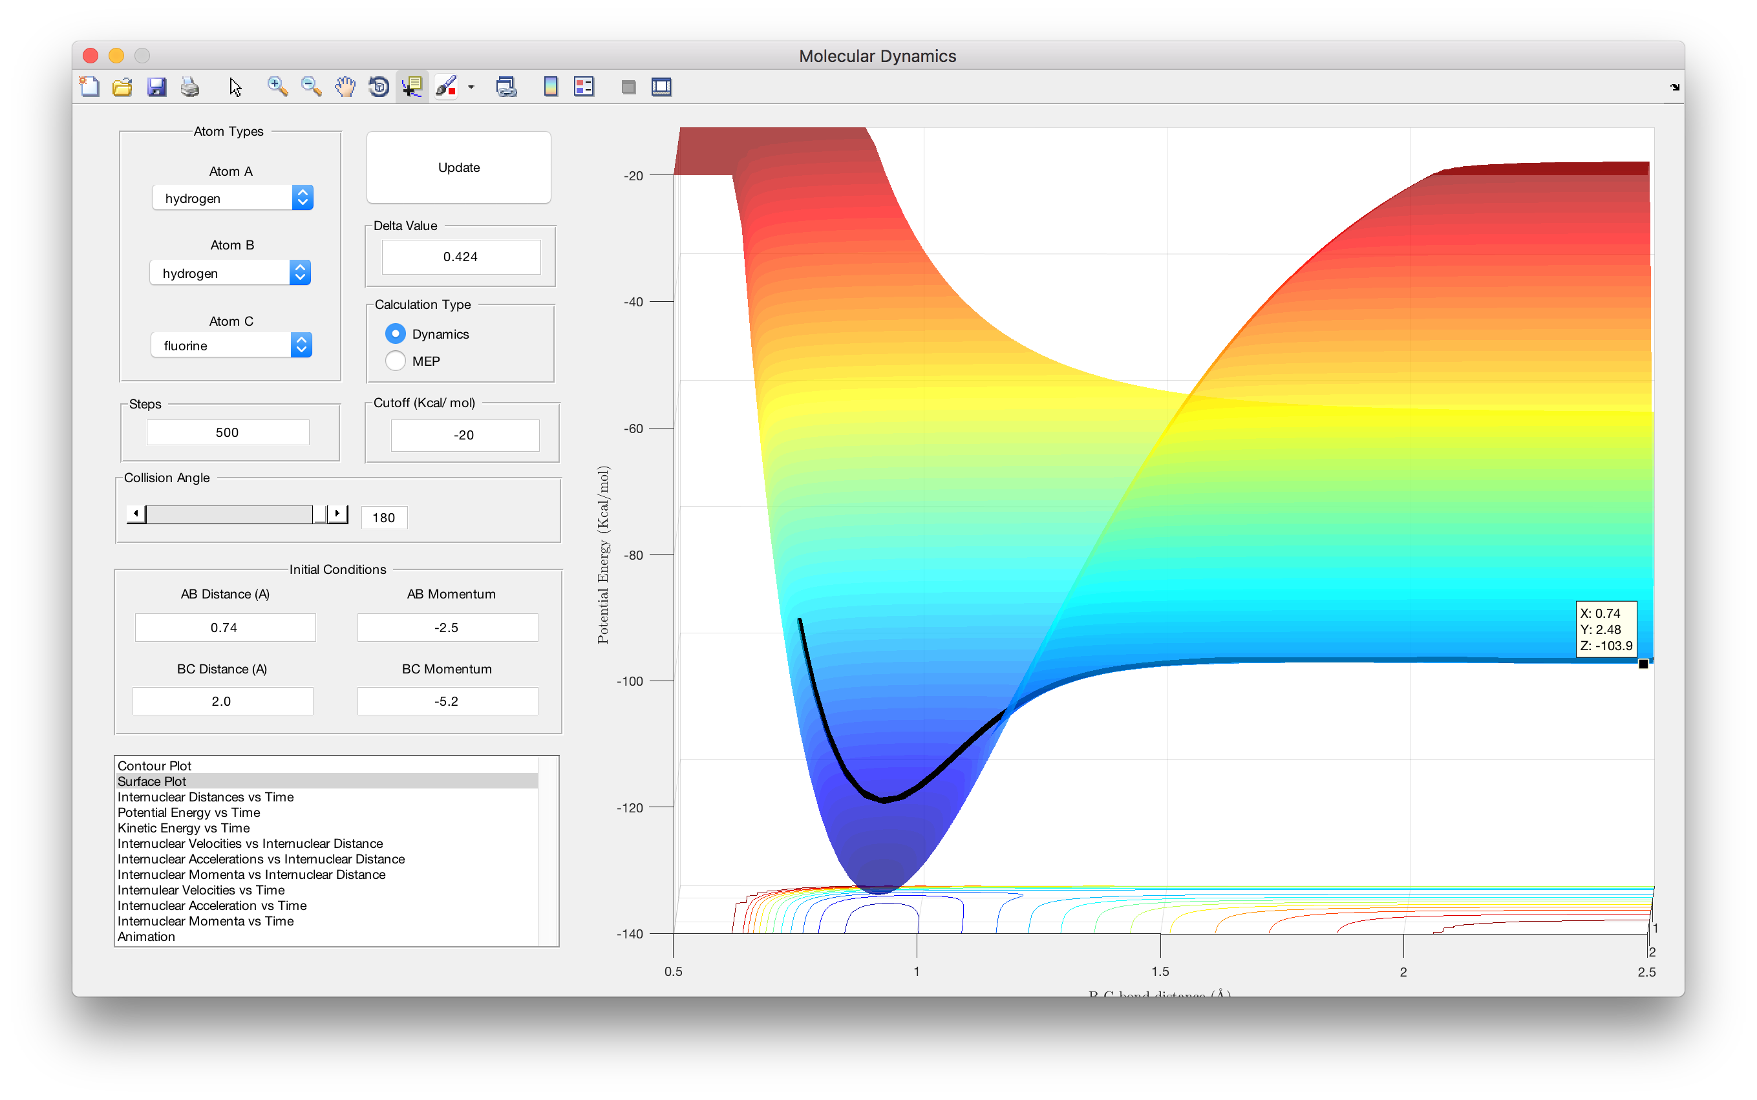The image size is (1757, 1100).
Task: Activate the Rotate 3D tool
Action: [x=378, y=87]
